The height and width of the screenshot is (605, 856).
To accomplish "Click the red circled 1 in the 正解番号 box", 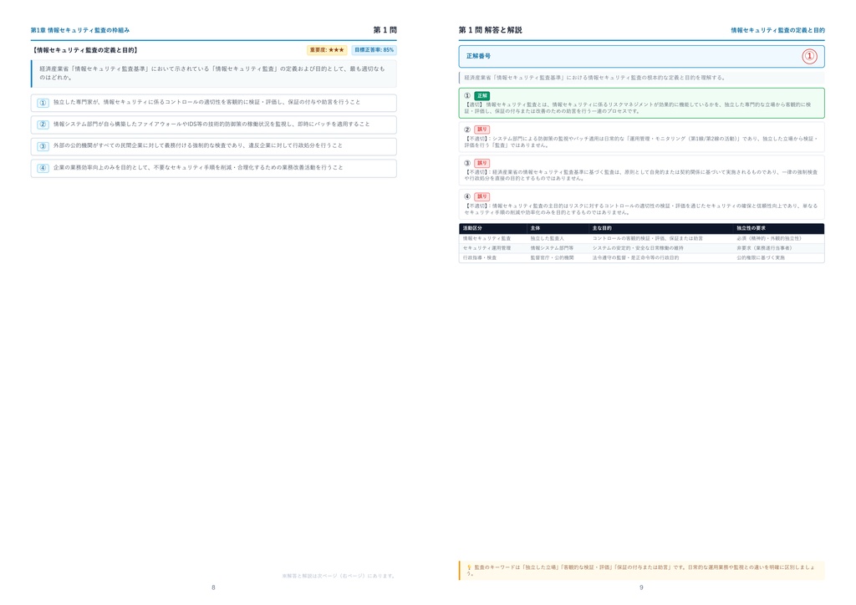I will [809, 56].
